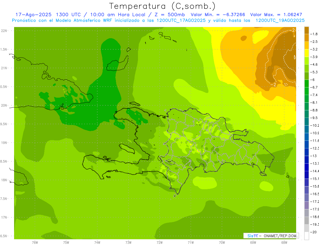This screenshot has width=319, height=246.
Task: Click the '-8.8' colorbar value
Action: pos(314,110)
